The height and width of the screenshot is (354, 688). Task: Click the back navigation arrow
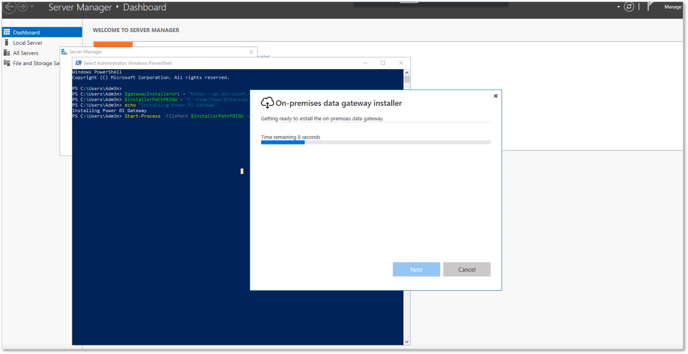[x=9, y=6]
